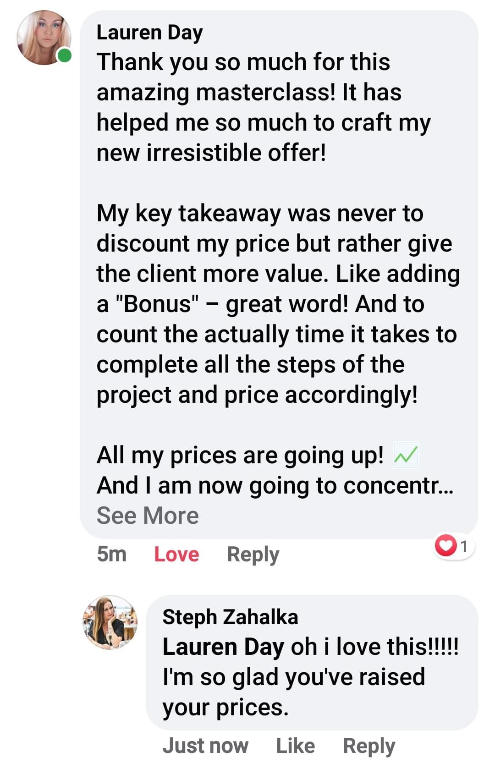The height and width of the screenshot is (774, 495).
Task: Reply to Steph Zahalka's comment
Action: point(369,746)
